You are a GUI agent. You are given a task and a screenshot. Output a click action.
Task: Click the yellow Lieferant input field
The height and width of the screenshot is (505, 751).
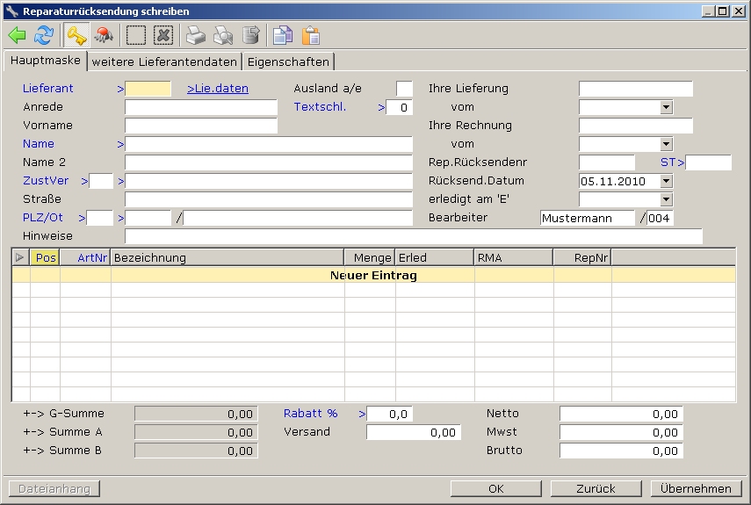[148, 89]
